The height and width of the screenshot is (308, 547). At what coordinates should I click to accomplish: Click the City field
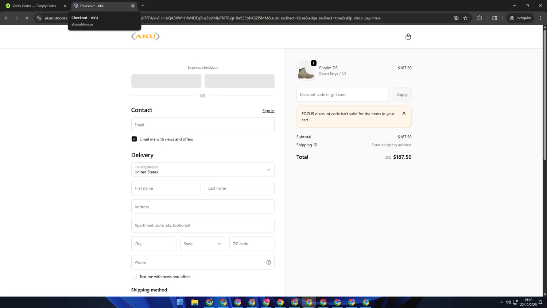(x=154, y=244)
